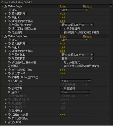Click 0.20 value of 最大画笔尺寸 under Video Gogh
Image resolution: width=113 pixels, height=126 pixels.
(x=63, y=14)
